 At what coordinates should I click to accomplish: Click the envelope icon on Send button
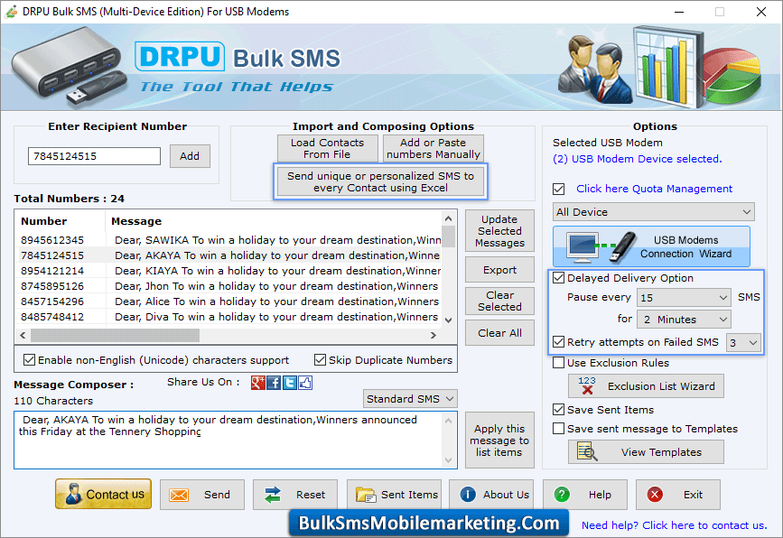(x=179, y=495)
